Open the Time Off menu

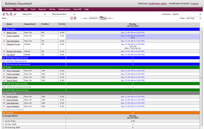pos(77,9)
